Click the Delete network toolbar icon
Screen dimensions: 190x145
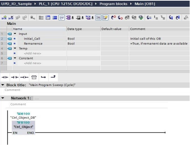tap(11, 18)
